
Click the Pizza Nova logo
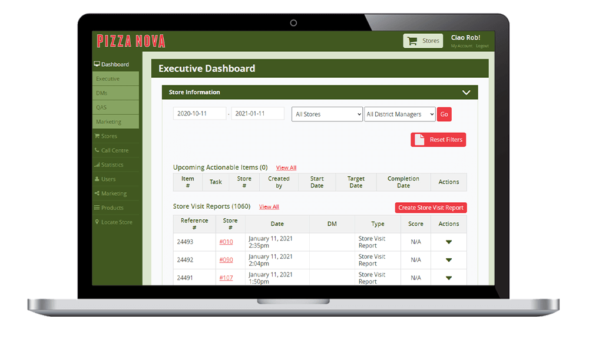(131, 41)
